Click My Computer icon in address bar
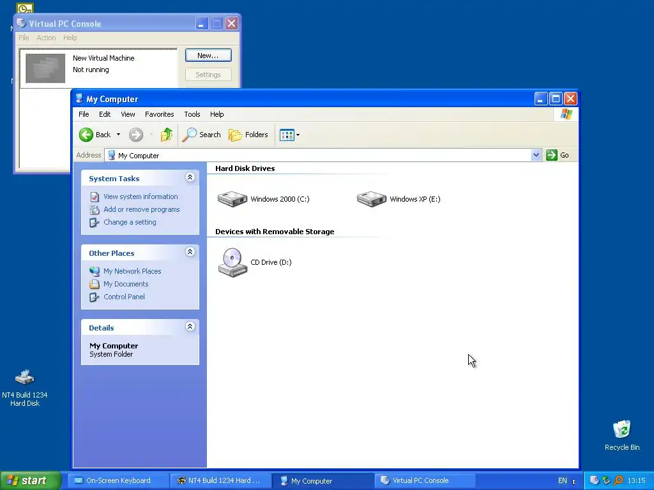Viewport: 654px width, 490px height. (x=111, y=156)
